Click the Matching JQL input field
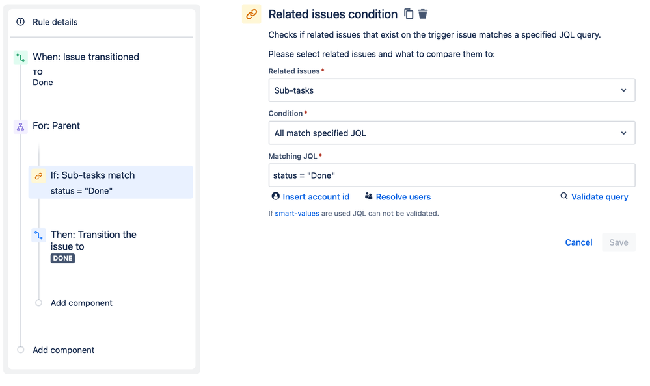This screenshot has height=386, width=650. click(452, 175)
